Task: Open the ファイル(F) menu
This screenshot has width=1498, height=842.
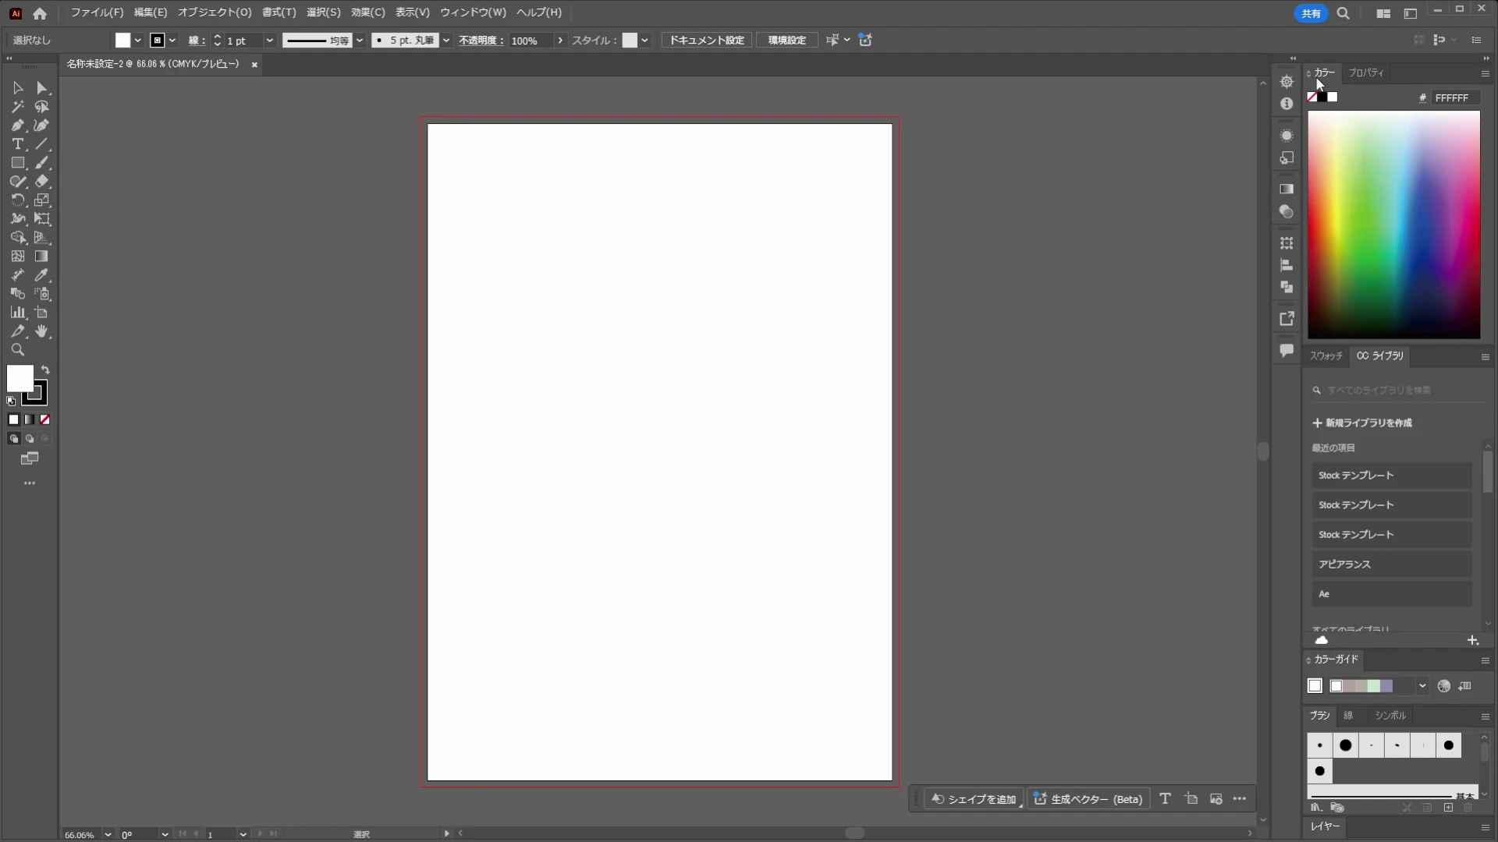Action: 97,12
